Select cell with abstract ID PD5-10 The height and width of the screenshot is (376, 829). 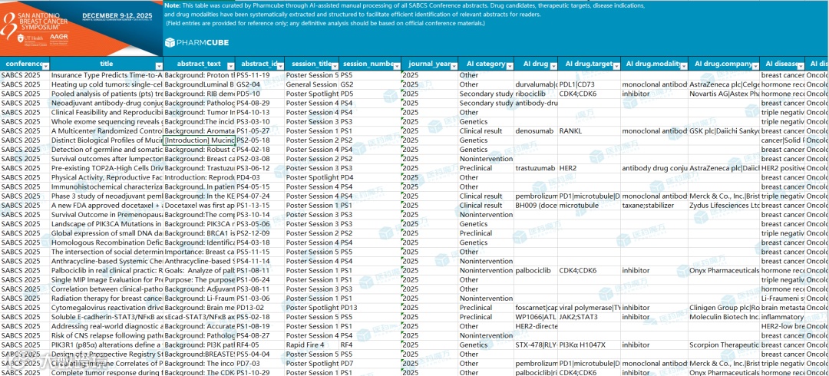click(260, 94)
